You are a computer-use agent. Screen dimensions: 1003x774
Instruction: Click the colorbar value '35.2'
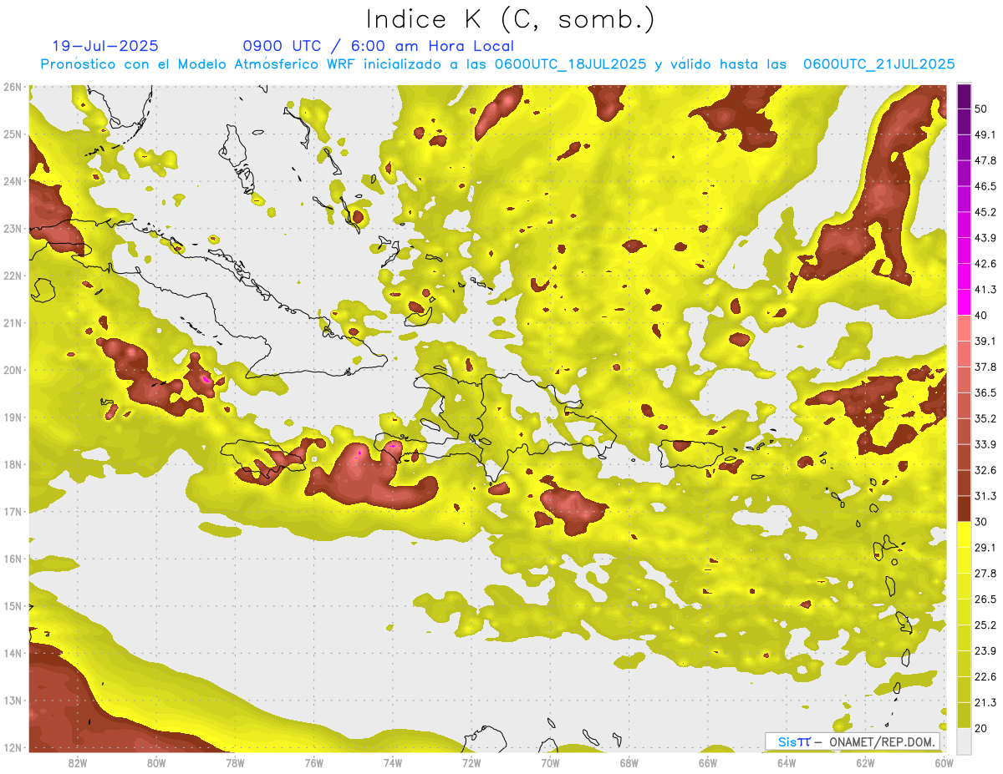[985, 418]
